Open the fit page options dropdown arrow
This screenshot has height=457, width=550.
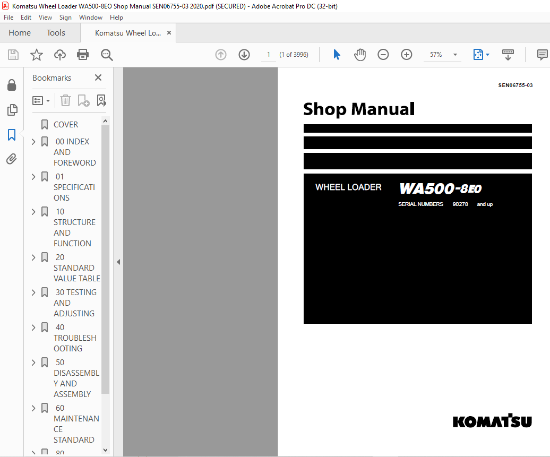tap(487, 55)
